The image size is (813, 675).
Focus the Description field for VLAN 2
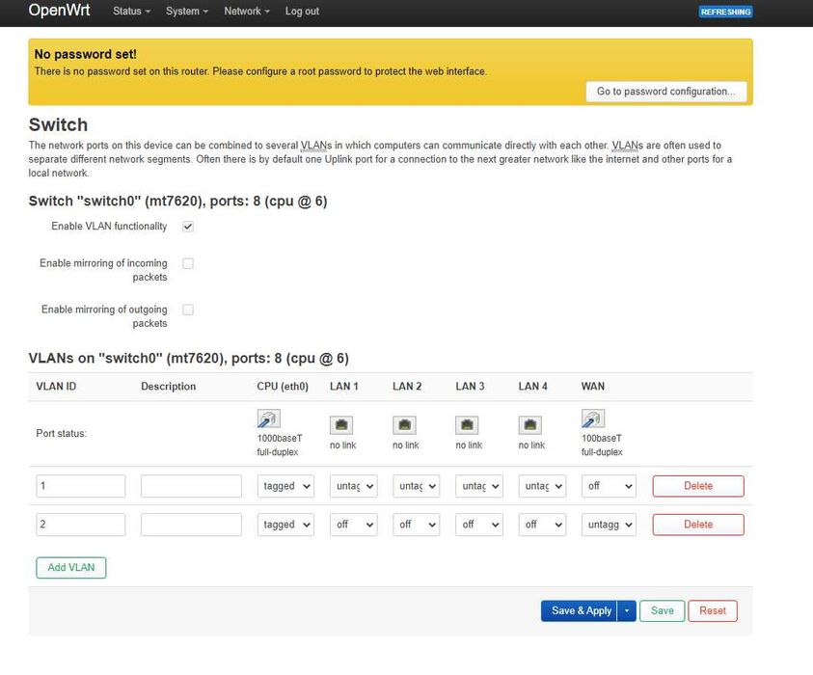click(191, 525)
